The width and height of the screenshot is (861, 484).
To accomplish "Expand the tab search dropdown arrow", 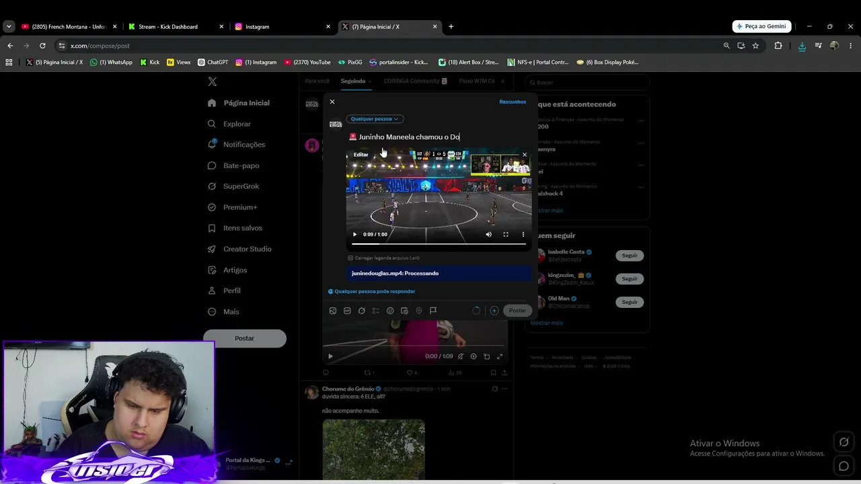I will 9,27.
